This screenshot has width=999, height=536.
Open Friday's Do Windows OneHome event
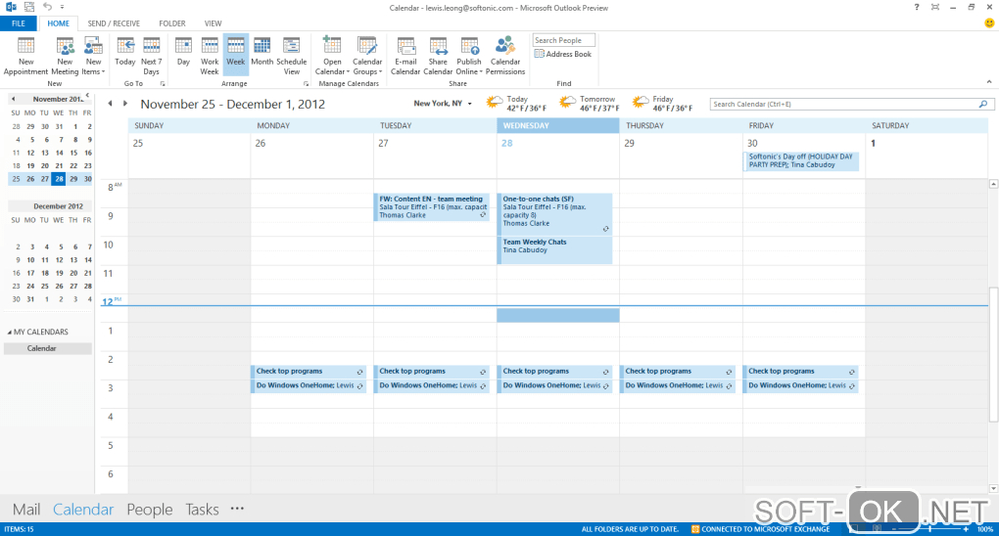[x=801, y=385]
